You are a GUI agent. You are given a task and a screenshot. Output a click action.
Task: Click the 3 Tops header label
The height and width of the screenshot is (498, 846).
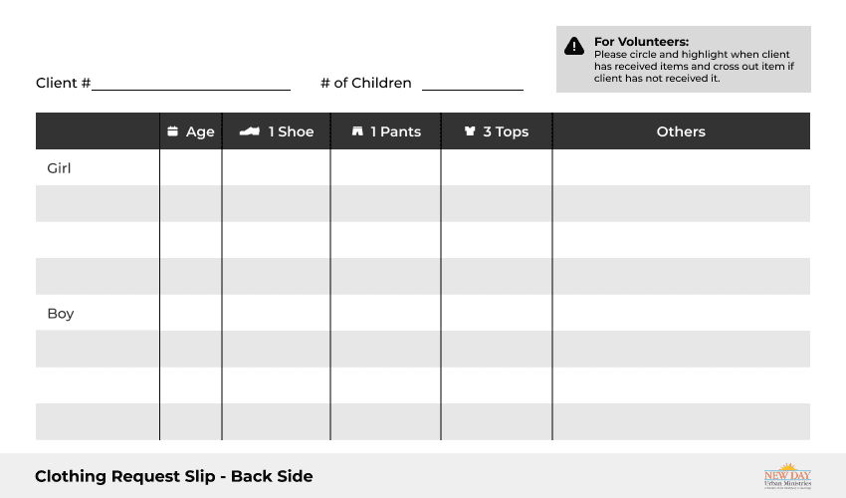coord(506,132)
